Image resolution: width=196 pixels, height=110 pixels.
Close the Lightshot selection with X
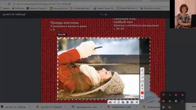pyautogui.click(x=137, y=102)
